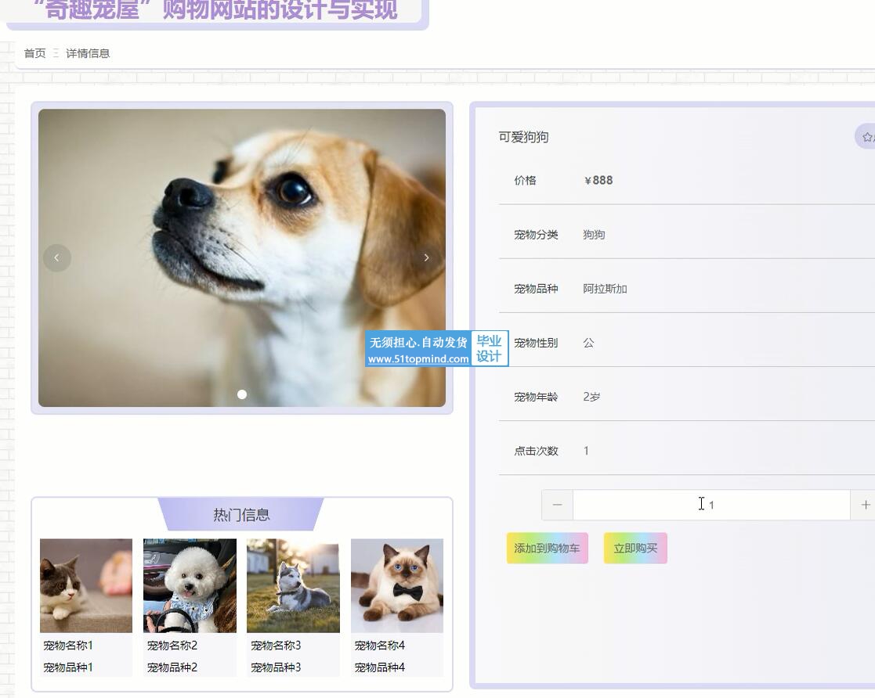Click the 宠物性别 label
Viewport: 875px width, 698px height.
point(537,343)
